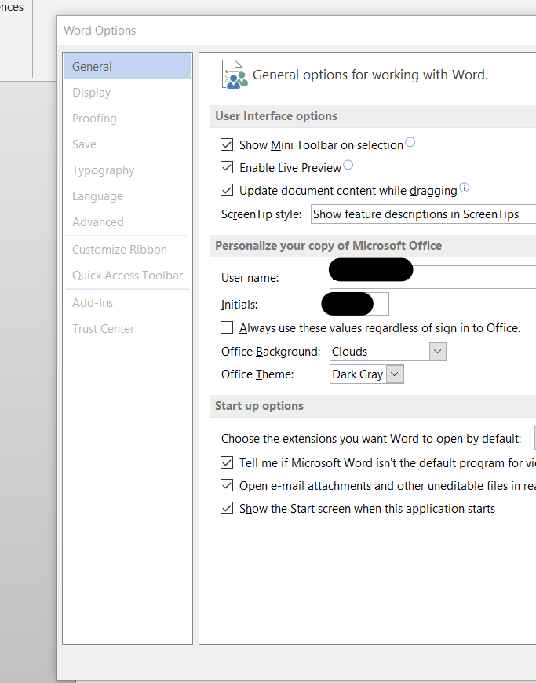The width and height of the screenshot is (536, 683).
Task: Toggle Tell me if Word isn't default program
Action: 227,462
